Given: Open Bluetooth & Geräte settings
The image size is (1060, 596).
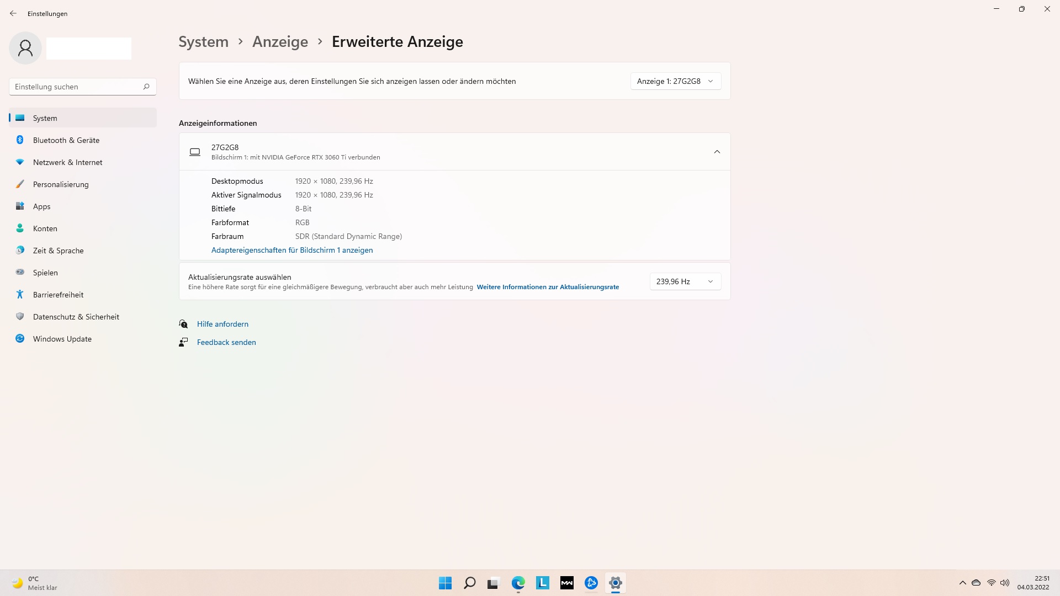Looking at the screenshot, I should (66, 140).
